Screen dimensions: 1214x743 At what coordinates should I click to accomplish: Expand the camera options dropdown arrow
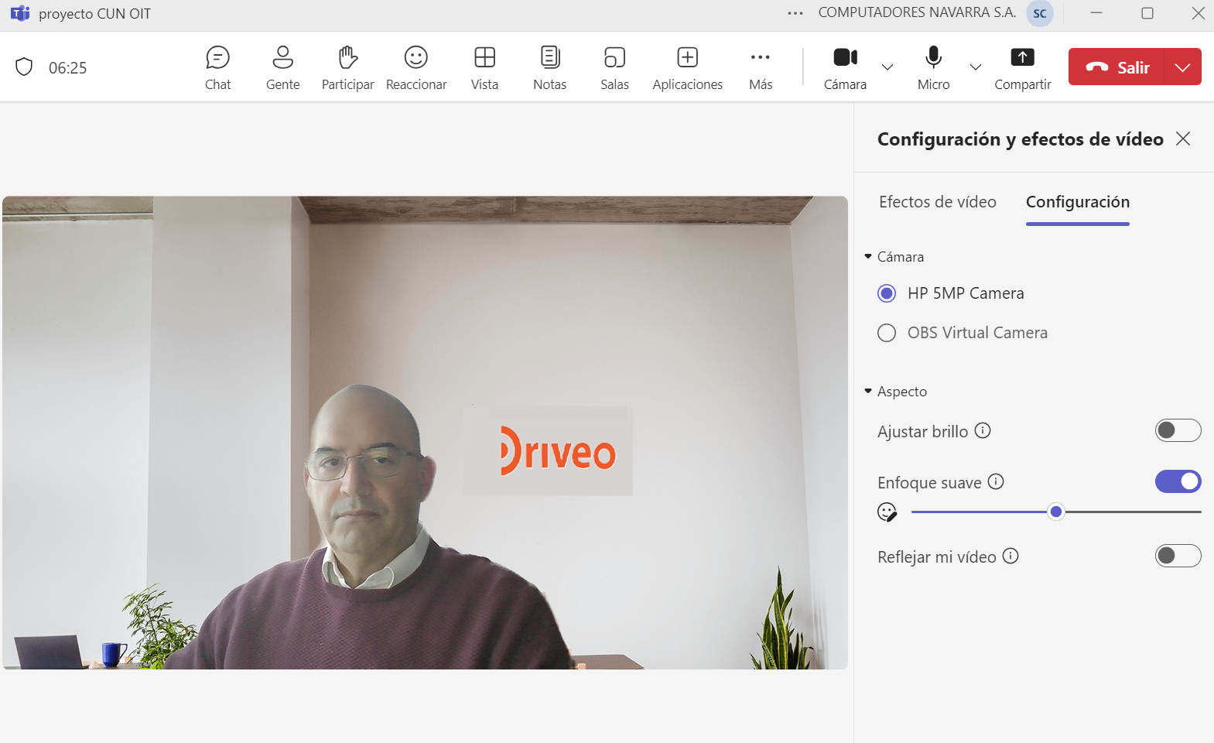click(x=887, y=67)
